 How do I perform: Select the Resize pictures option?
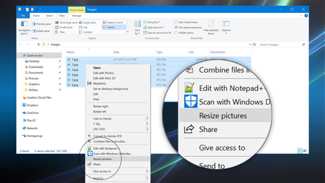click(103, 159)
